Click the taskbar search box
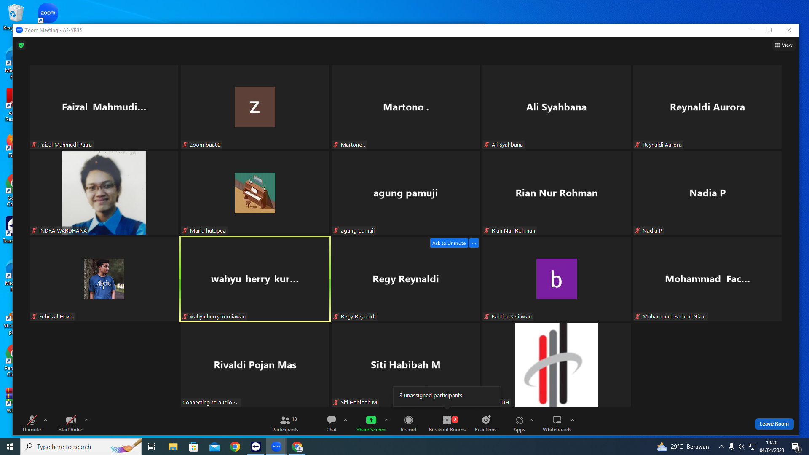This screenshot has height=455, width=809. 81,447
